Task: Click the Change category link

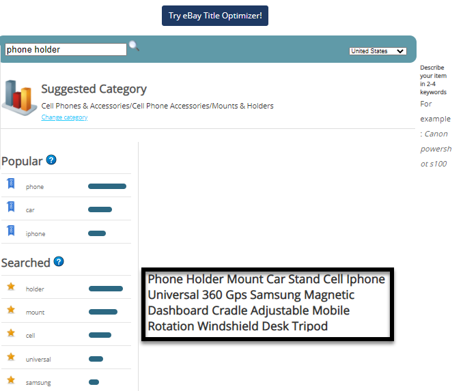Action: pyautogui.click(x=64, y=117)
